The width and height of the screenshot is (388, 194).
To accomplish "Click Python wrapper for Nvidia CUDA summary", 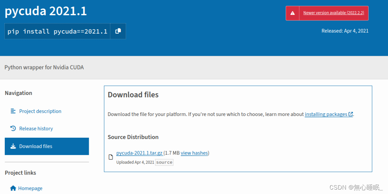I will pyautogui.click(x=44, y=67).
